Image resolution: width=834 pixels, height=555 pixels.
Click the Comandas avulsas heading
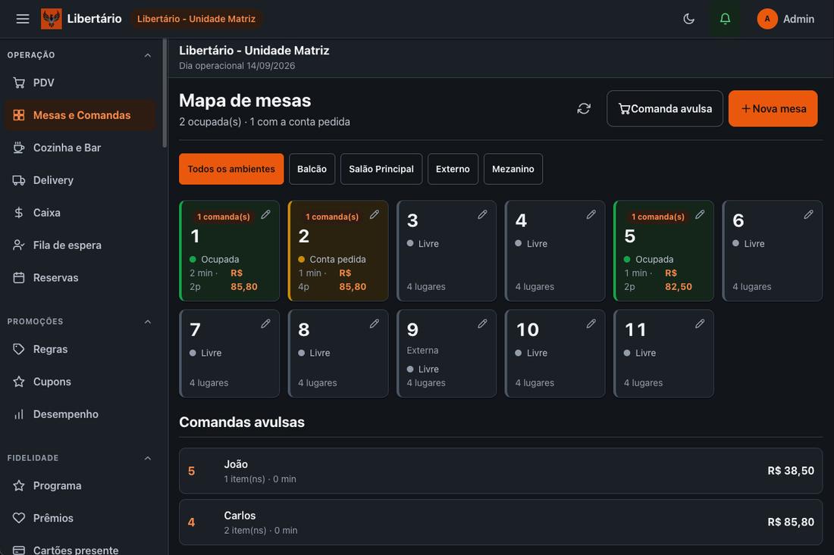click(x=241, y=422)
